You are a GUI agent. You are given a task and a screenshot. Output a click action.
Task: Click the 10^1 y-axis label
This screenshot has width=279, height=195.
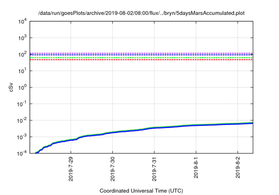[x=23, y=71]
